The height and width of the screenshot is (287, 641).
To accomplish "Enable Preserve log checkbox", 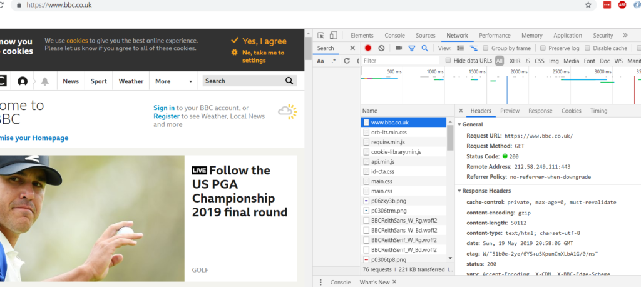I will 543,48.
